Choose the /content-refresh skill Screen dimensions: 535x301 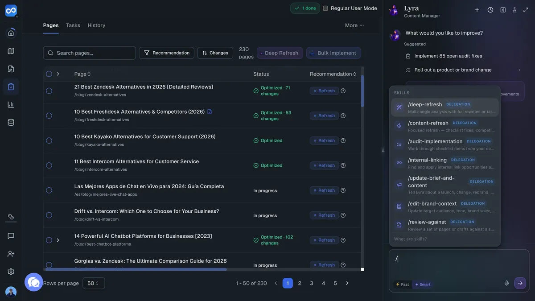(445, 126)
